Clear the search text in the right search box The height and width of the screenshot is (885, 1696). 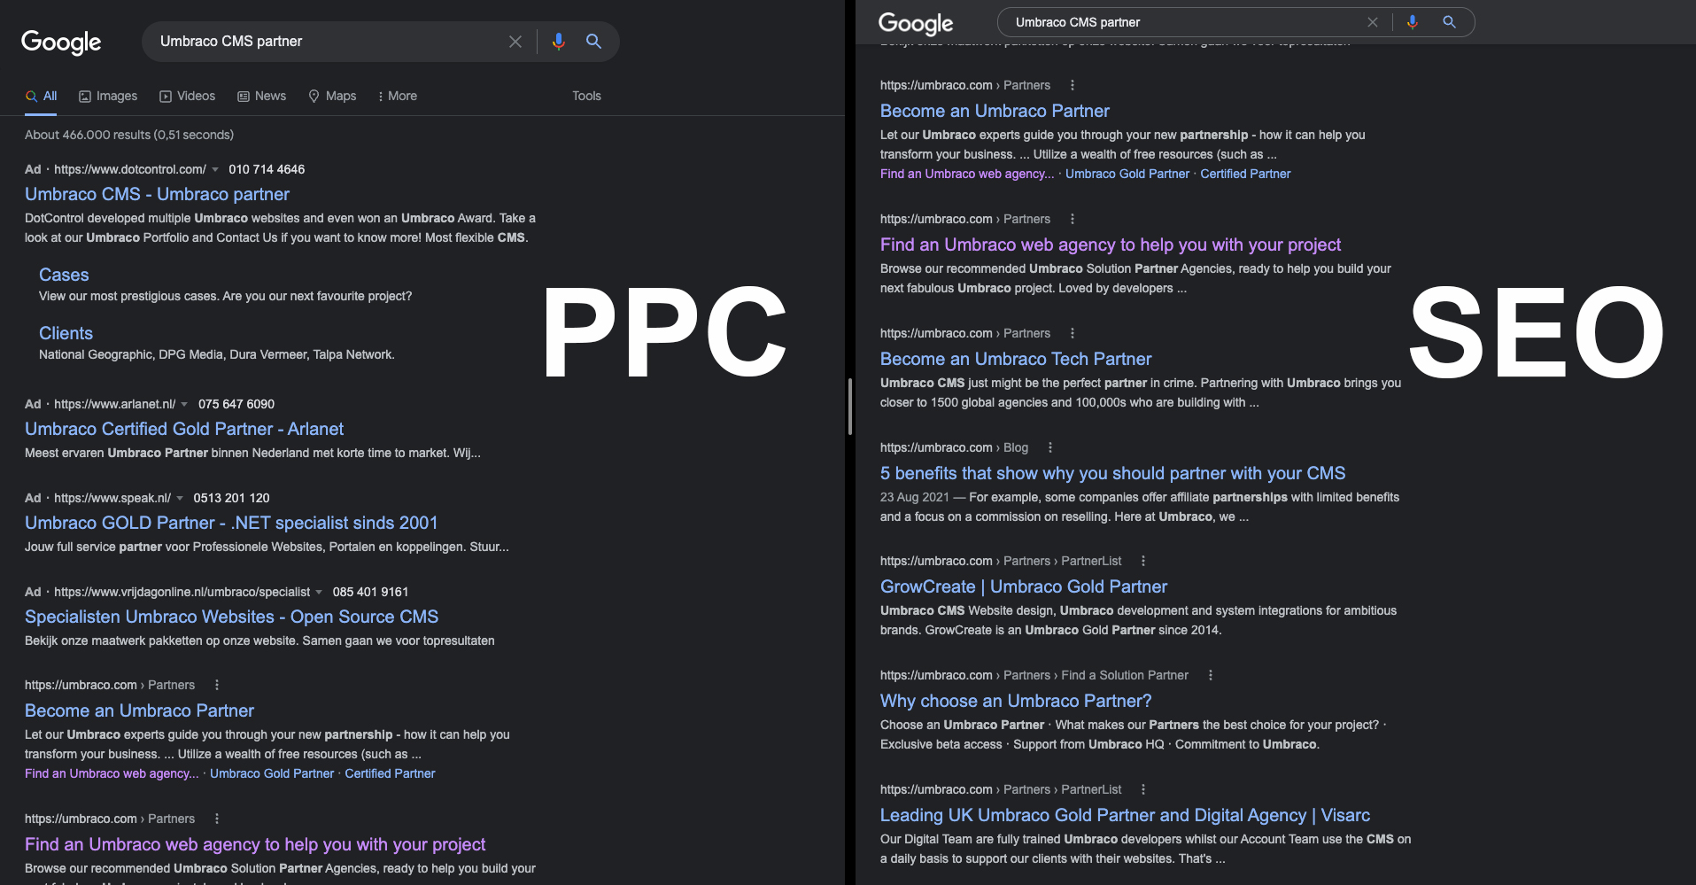point(1373,22)
